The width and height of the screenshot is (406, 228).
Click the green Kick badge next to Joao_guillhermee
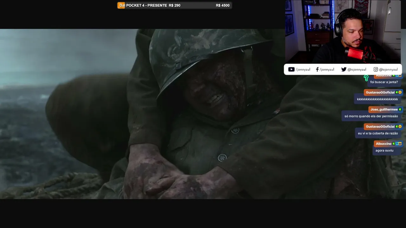tap(400, 110)
